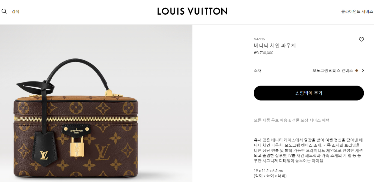Screen dimensions: 374x182
Task: Open the 클라이언트 서비스 menu
Action: (x=357, y=12)
